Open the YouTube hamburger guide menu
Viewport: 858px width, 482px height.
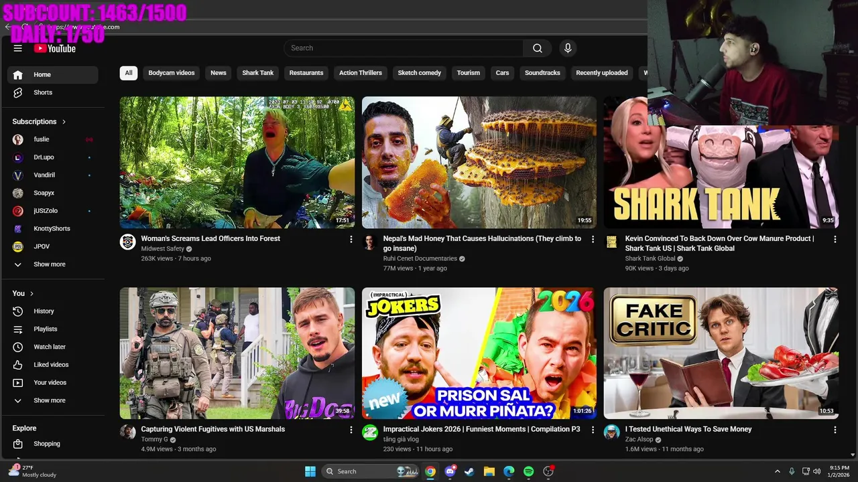[18, 48]
